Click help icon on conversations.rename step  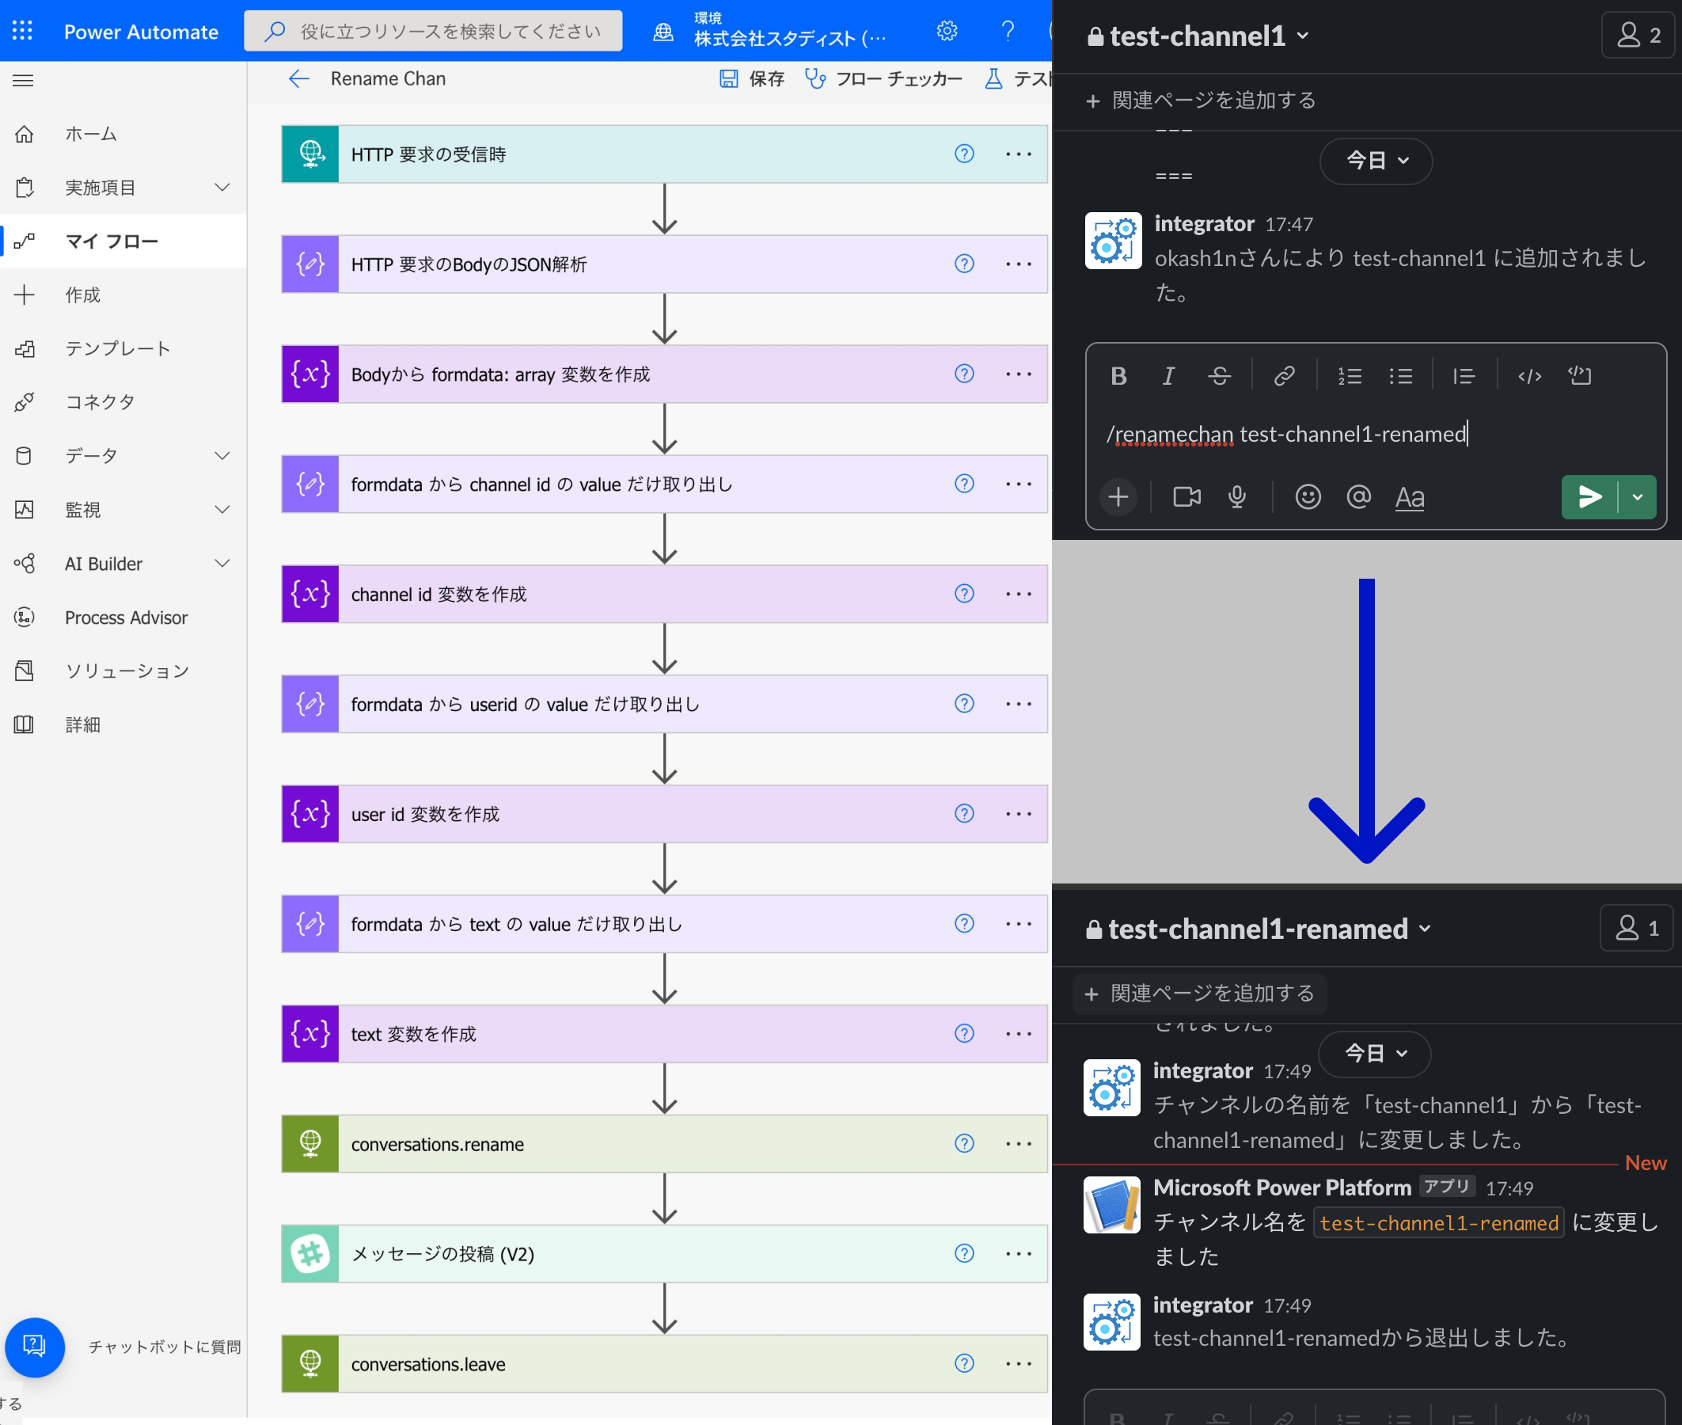[x=963, y=1143]
